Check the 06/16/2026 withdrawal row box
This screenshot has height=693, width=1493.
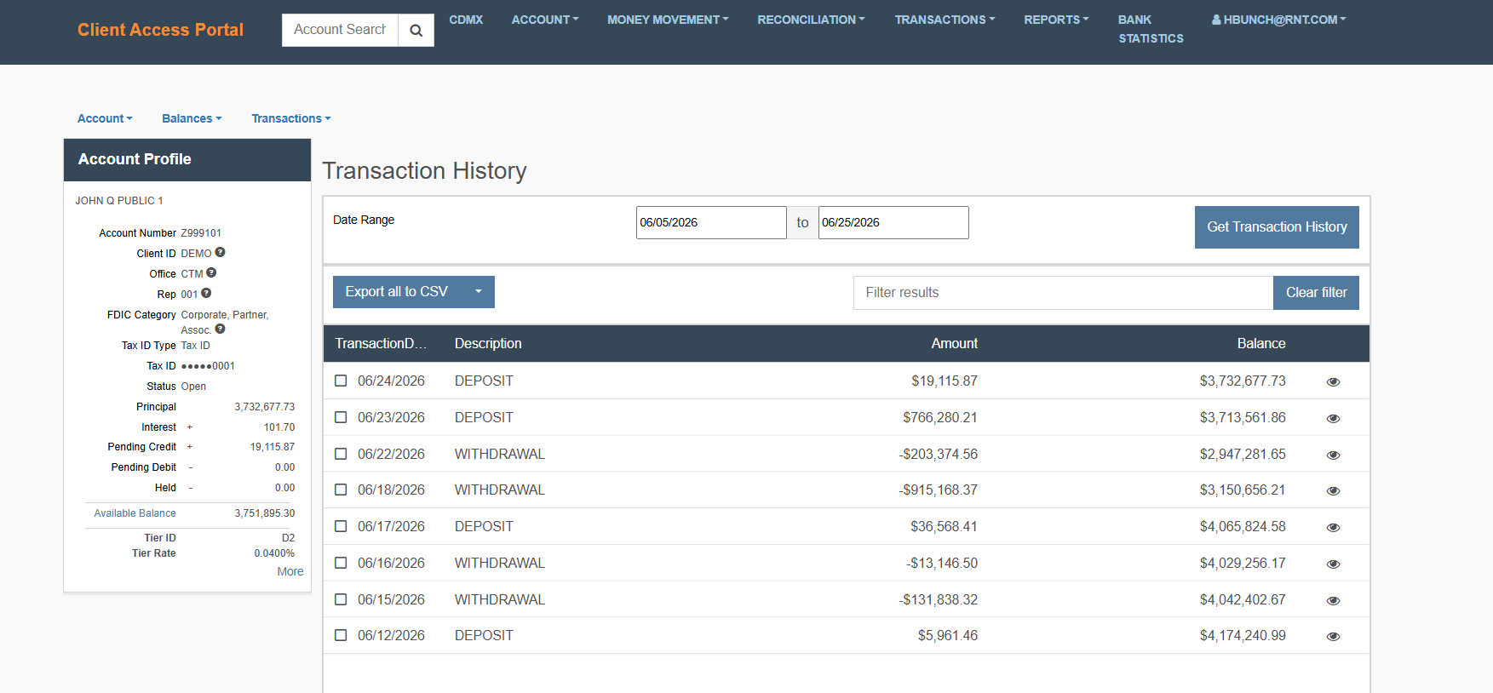[x=341, y=563]
